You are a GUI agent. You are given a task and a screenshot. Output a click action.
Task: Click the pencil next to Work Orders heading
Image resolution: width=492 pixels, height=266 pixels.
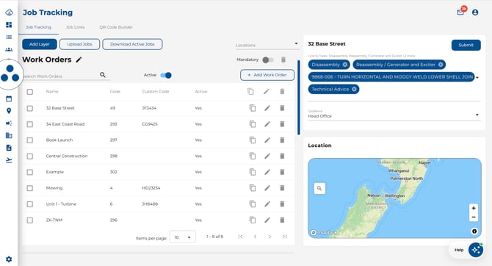pos(79,60)
